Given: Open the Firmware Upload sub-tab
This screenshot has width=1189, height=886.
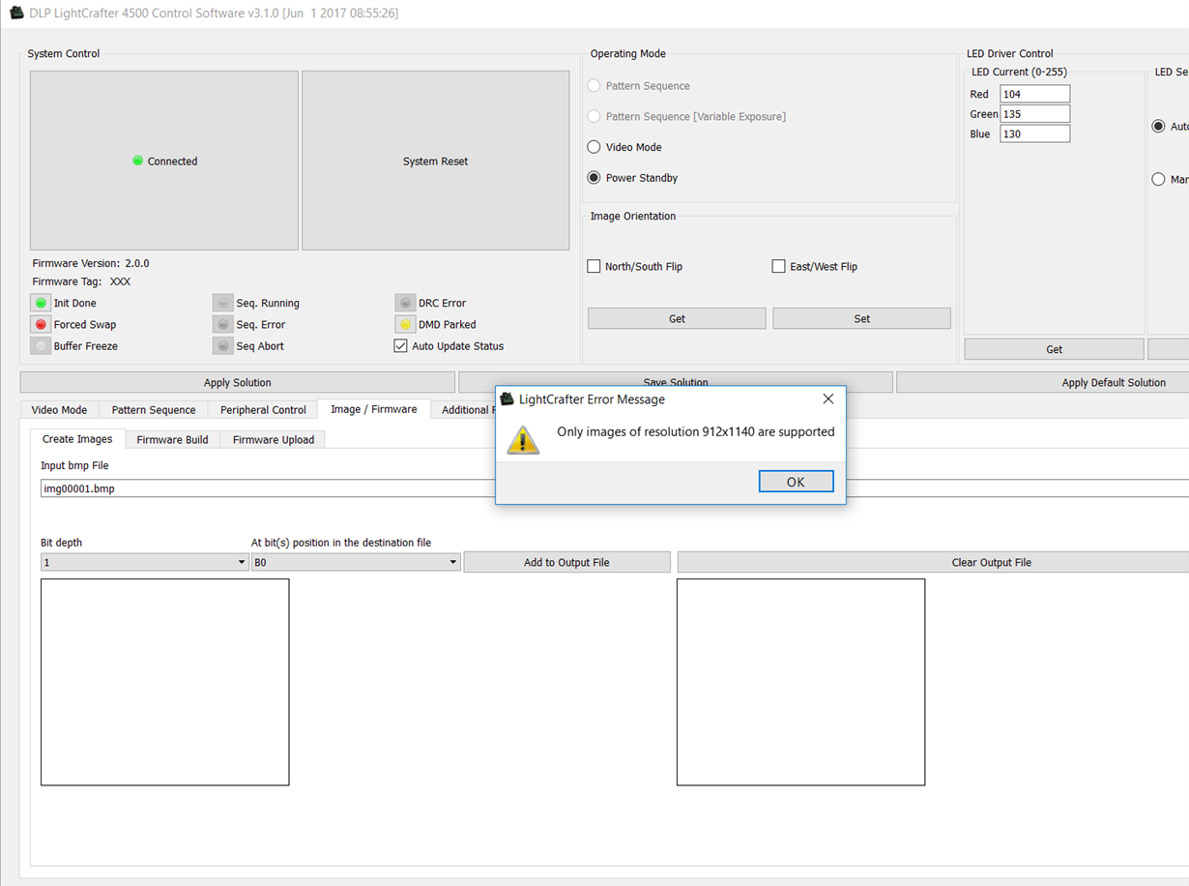Looking at the screenshot, I should click(273, 439).
